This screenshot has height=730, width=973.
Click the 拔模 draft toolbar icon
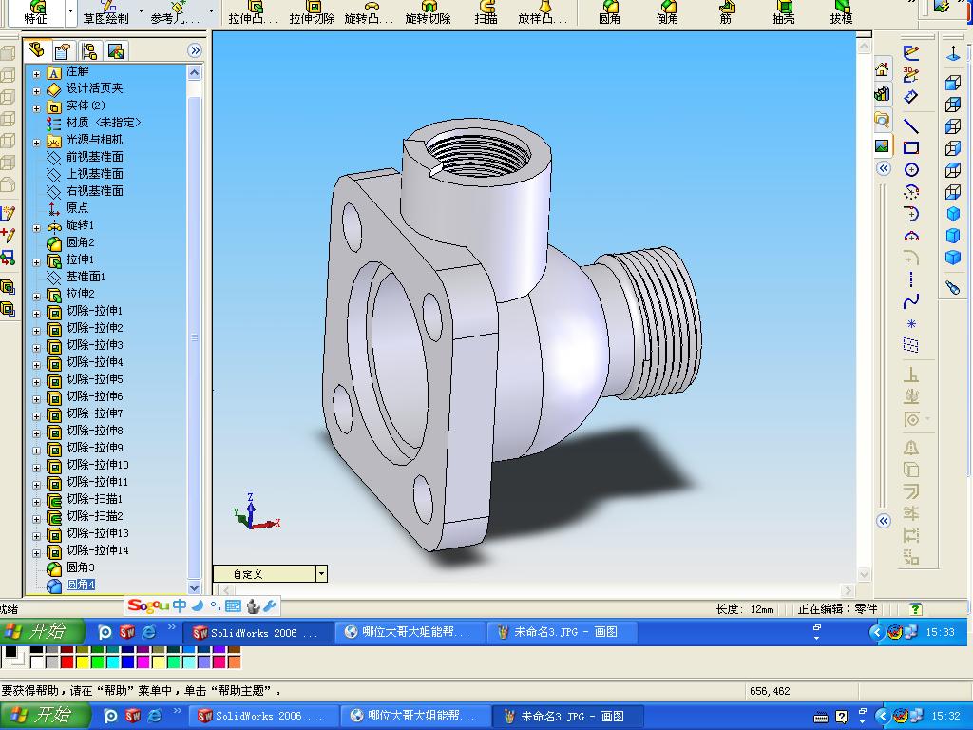click(841, 11)
